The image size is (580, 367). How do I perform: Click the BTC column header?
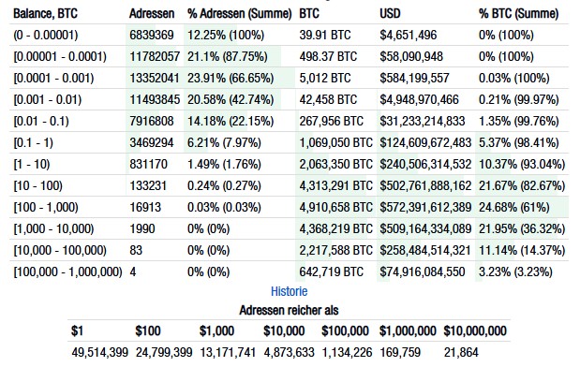[309, 14]
